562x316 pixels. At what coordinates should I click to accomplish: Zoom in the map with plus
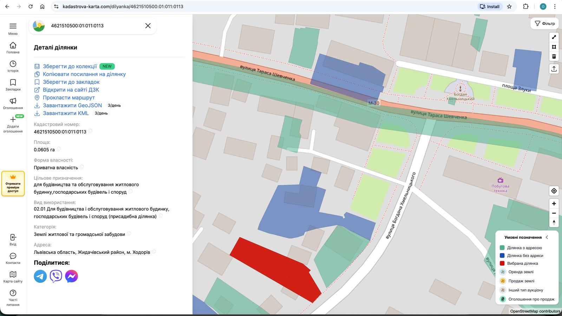click(554, 204)
